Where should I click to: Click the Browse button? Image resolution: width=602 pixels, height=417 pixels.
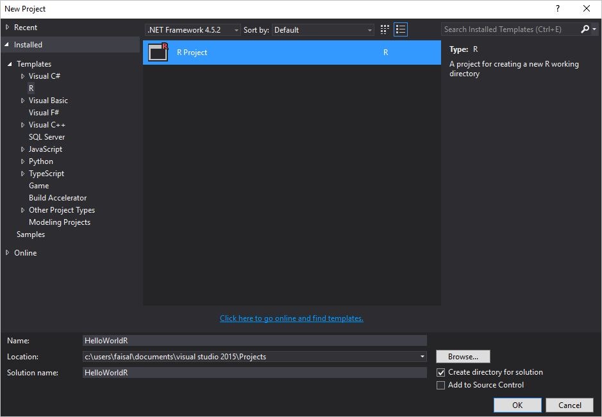point(463,357)
